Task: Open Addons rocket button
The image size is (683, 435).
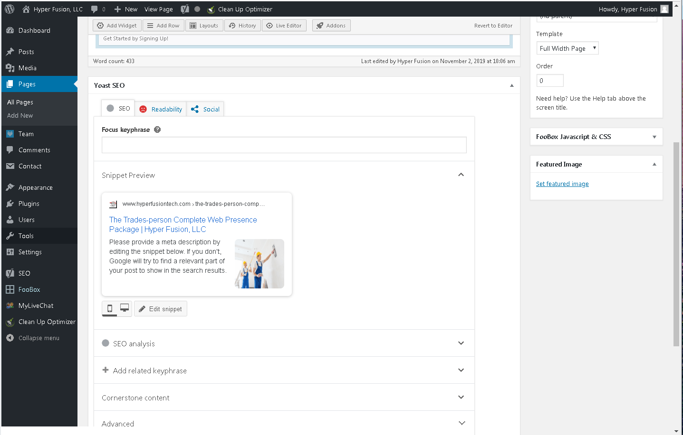Action: [331, 26]
